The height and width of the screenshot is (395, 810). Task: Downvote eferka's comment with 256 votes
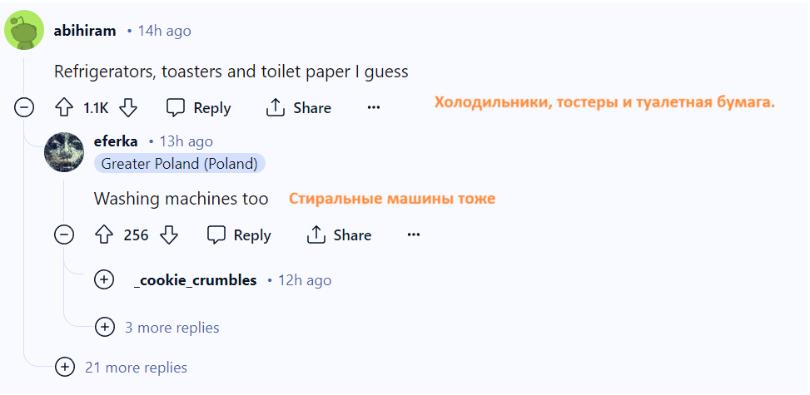(x=168, y=235)
